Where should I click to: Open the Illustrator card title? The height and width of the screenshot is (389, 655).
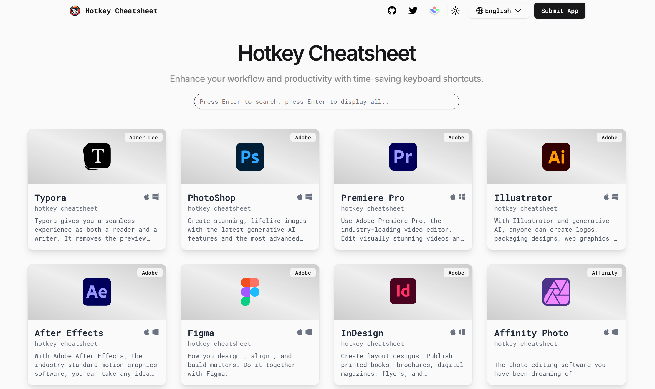(523, 198)
